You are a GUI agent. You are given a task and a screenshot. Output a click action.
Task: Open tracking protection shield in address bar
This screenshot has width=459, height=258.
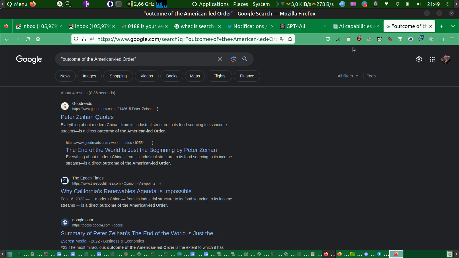(76, 39)
